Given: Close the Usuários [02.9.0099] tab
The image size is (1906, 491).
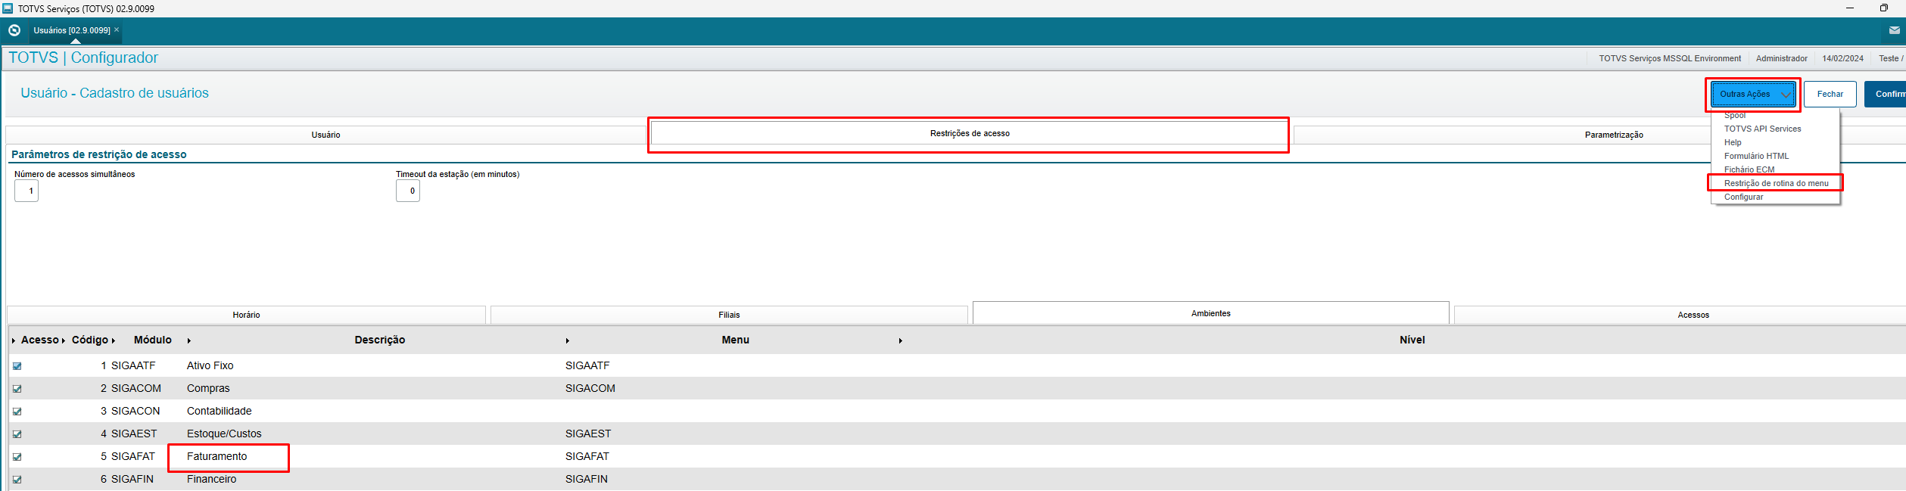Looking at the screenshot, I should [117, 30].
